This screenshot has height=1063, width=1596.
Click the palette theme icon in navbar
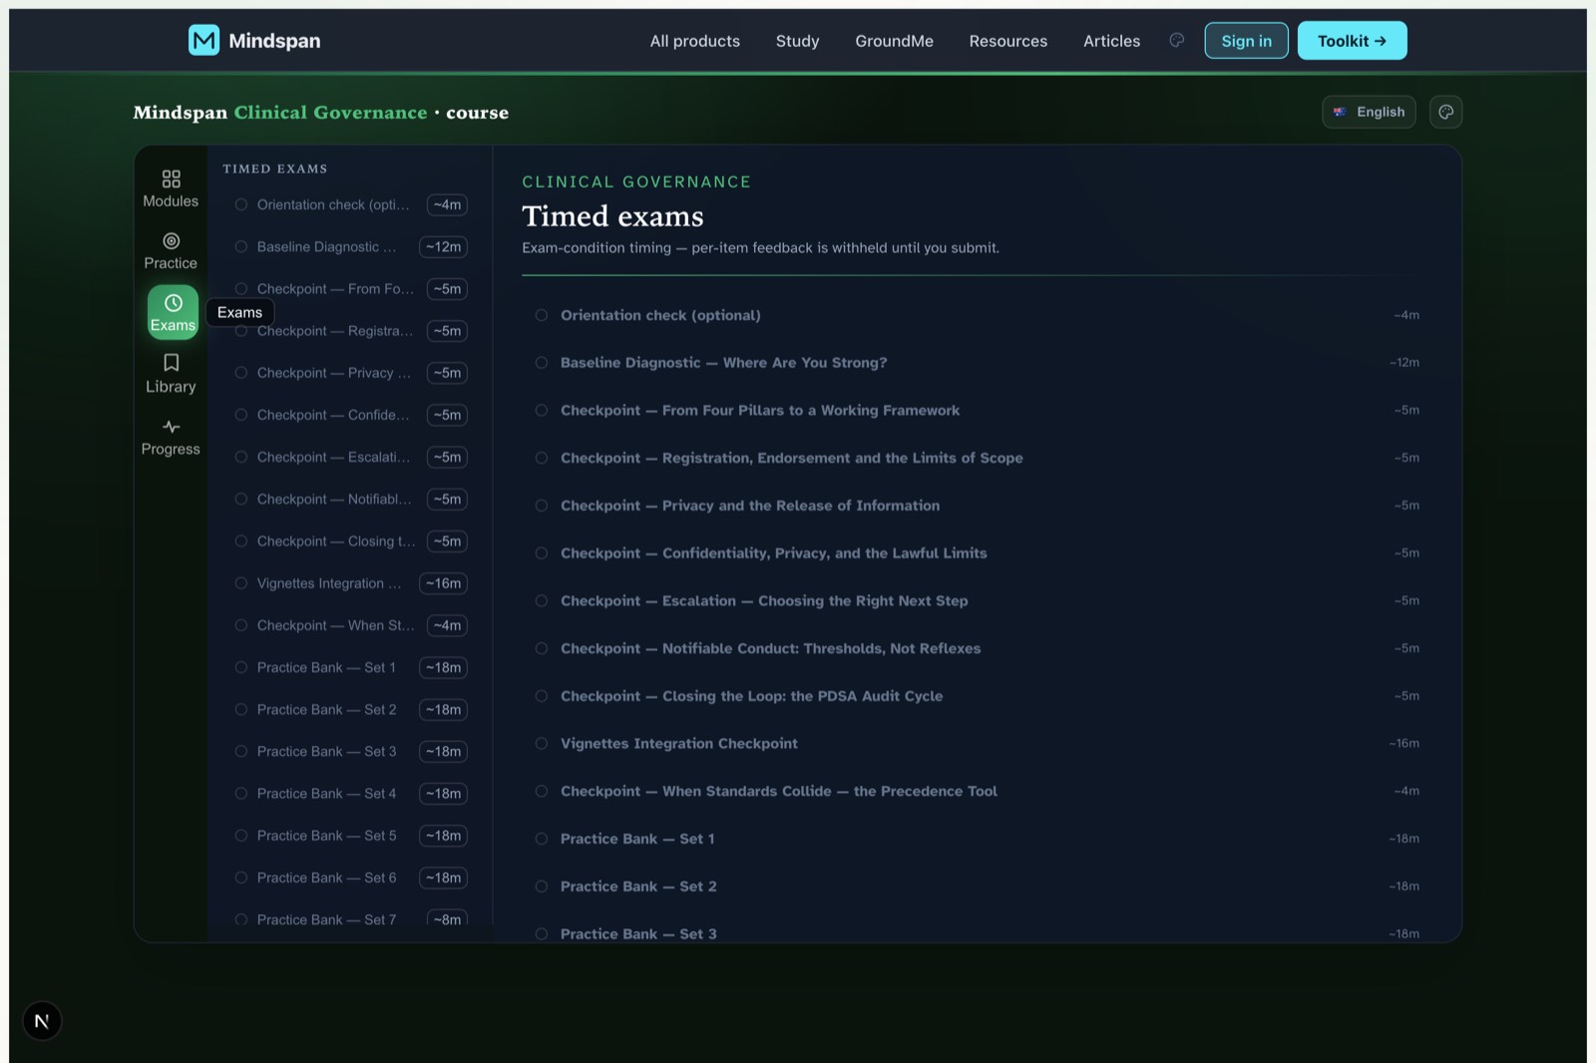point(1177,40)
